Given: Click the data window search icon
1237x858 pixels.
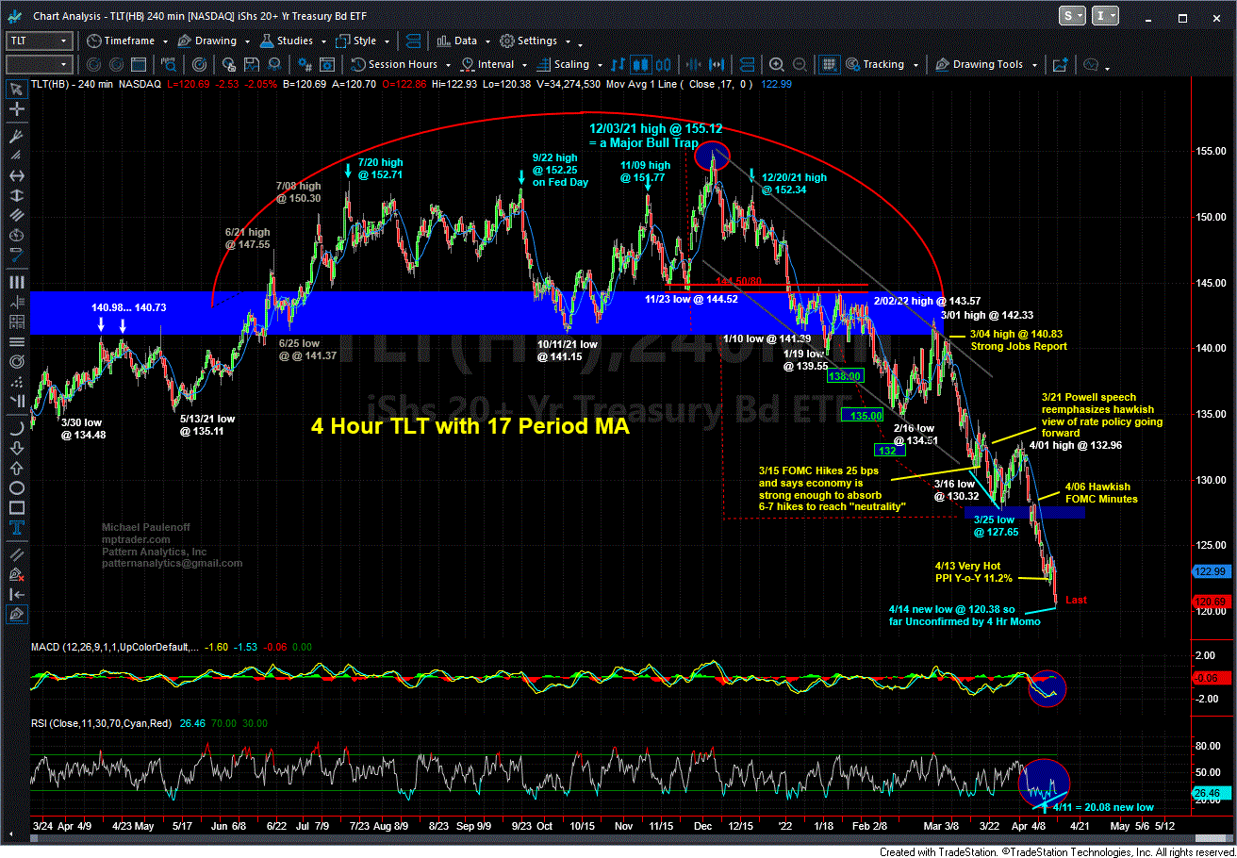Looking at the screenshot, I should (x=168, y=64).
